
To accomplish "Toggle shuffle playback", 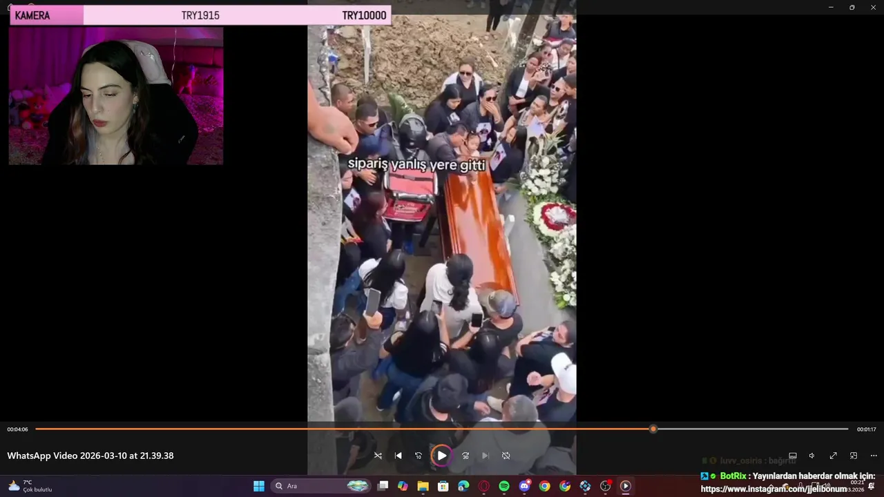I will (378, 456).
